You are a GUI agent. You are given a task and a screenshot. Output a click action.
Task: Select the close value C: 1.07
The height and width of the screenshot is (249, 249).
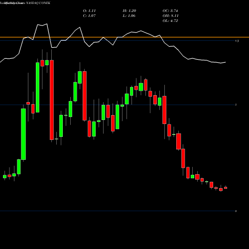(x=89, y=16)
